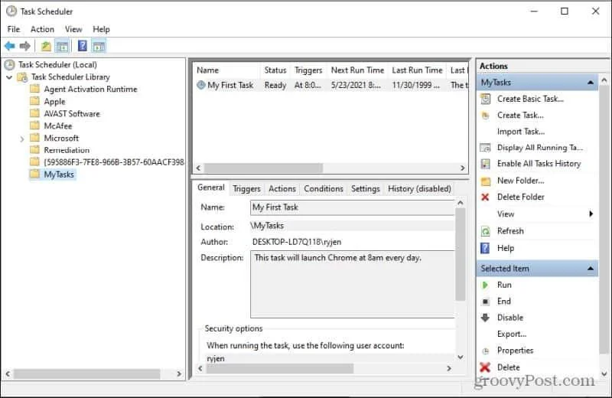Expand the Microsoft folder node
The image size is (612, 398).
pos(22,139)
